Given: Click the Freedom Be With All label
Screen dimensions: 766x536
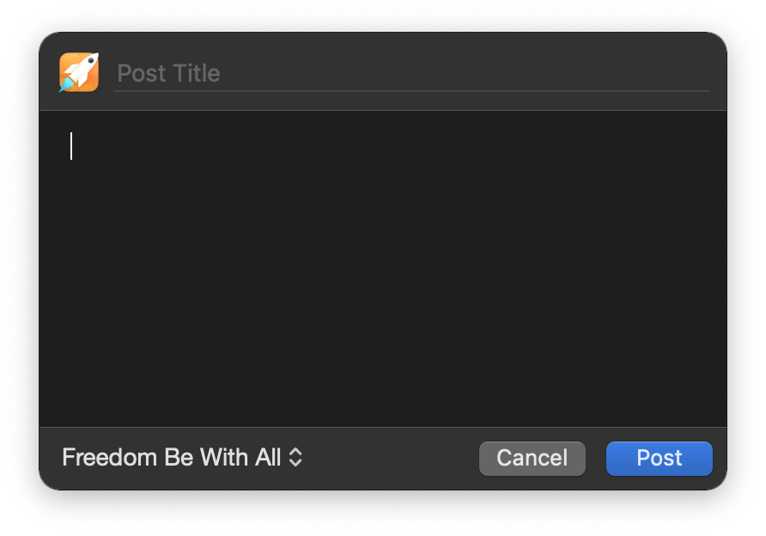Looking at the screenshot, I should [171, 458].
